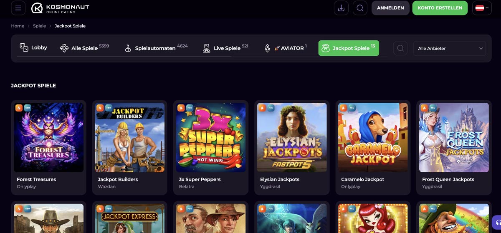Switch to the AVIATOR tab
The image size is (501, 233).
point(285,48)
